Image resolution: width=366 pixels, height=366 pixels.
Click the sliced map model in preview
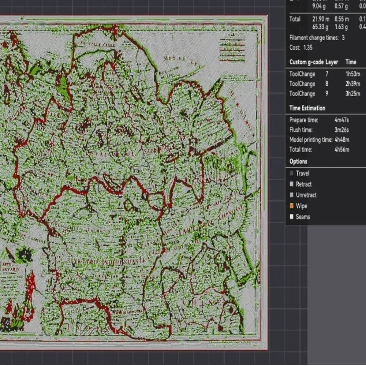[134, 183]
